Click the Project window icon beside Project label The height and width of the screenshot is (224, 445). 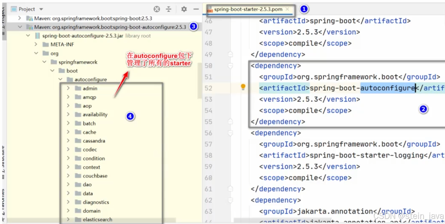pyautogui.click(x=14, y=9)
